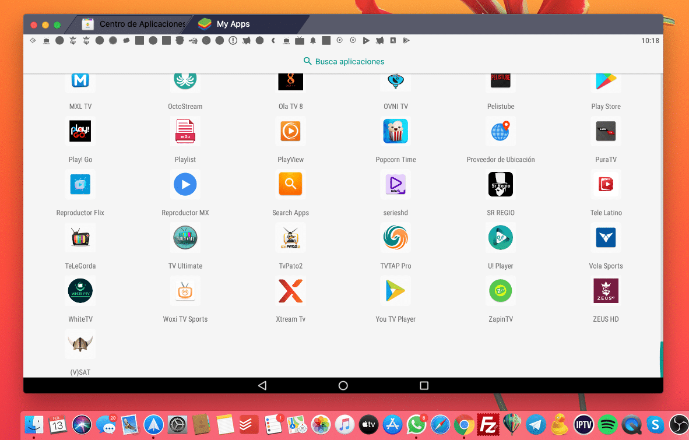Click the Busca aplicaciones search field

pyautogui.click(x=343, y=61)
